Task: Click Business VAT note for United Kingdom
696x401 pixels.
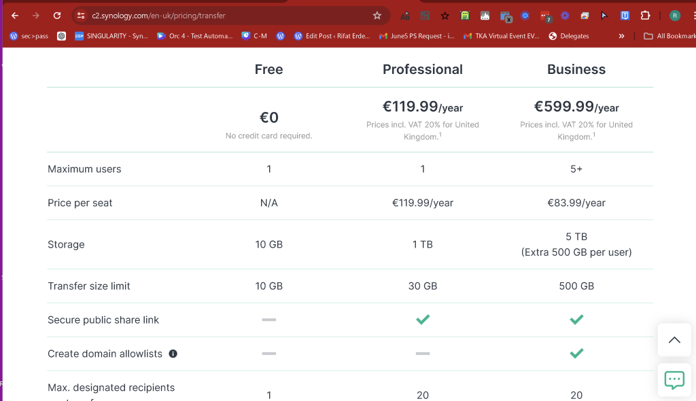Action: tap(576, 131)
